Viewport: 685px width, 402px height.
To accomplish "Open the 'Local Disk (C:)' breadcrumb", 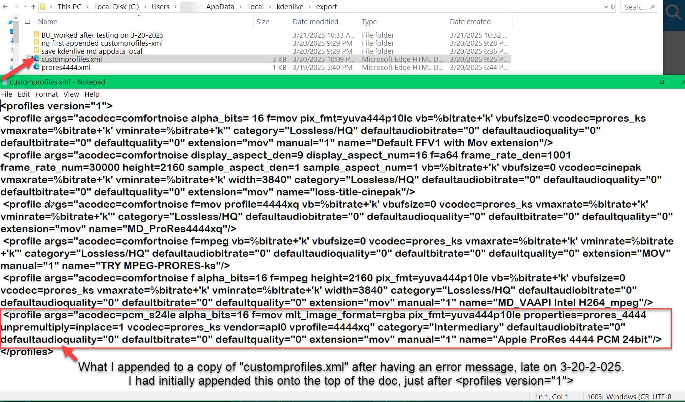I will point(116,7).
